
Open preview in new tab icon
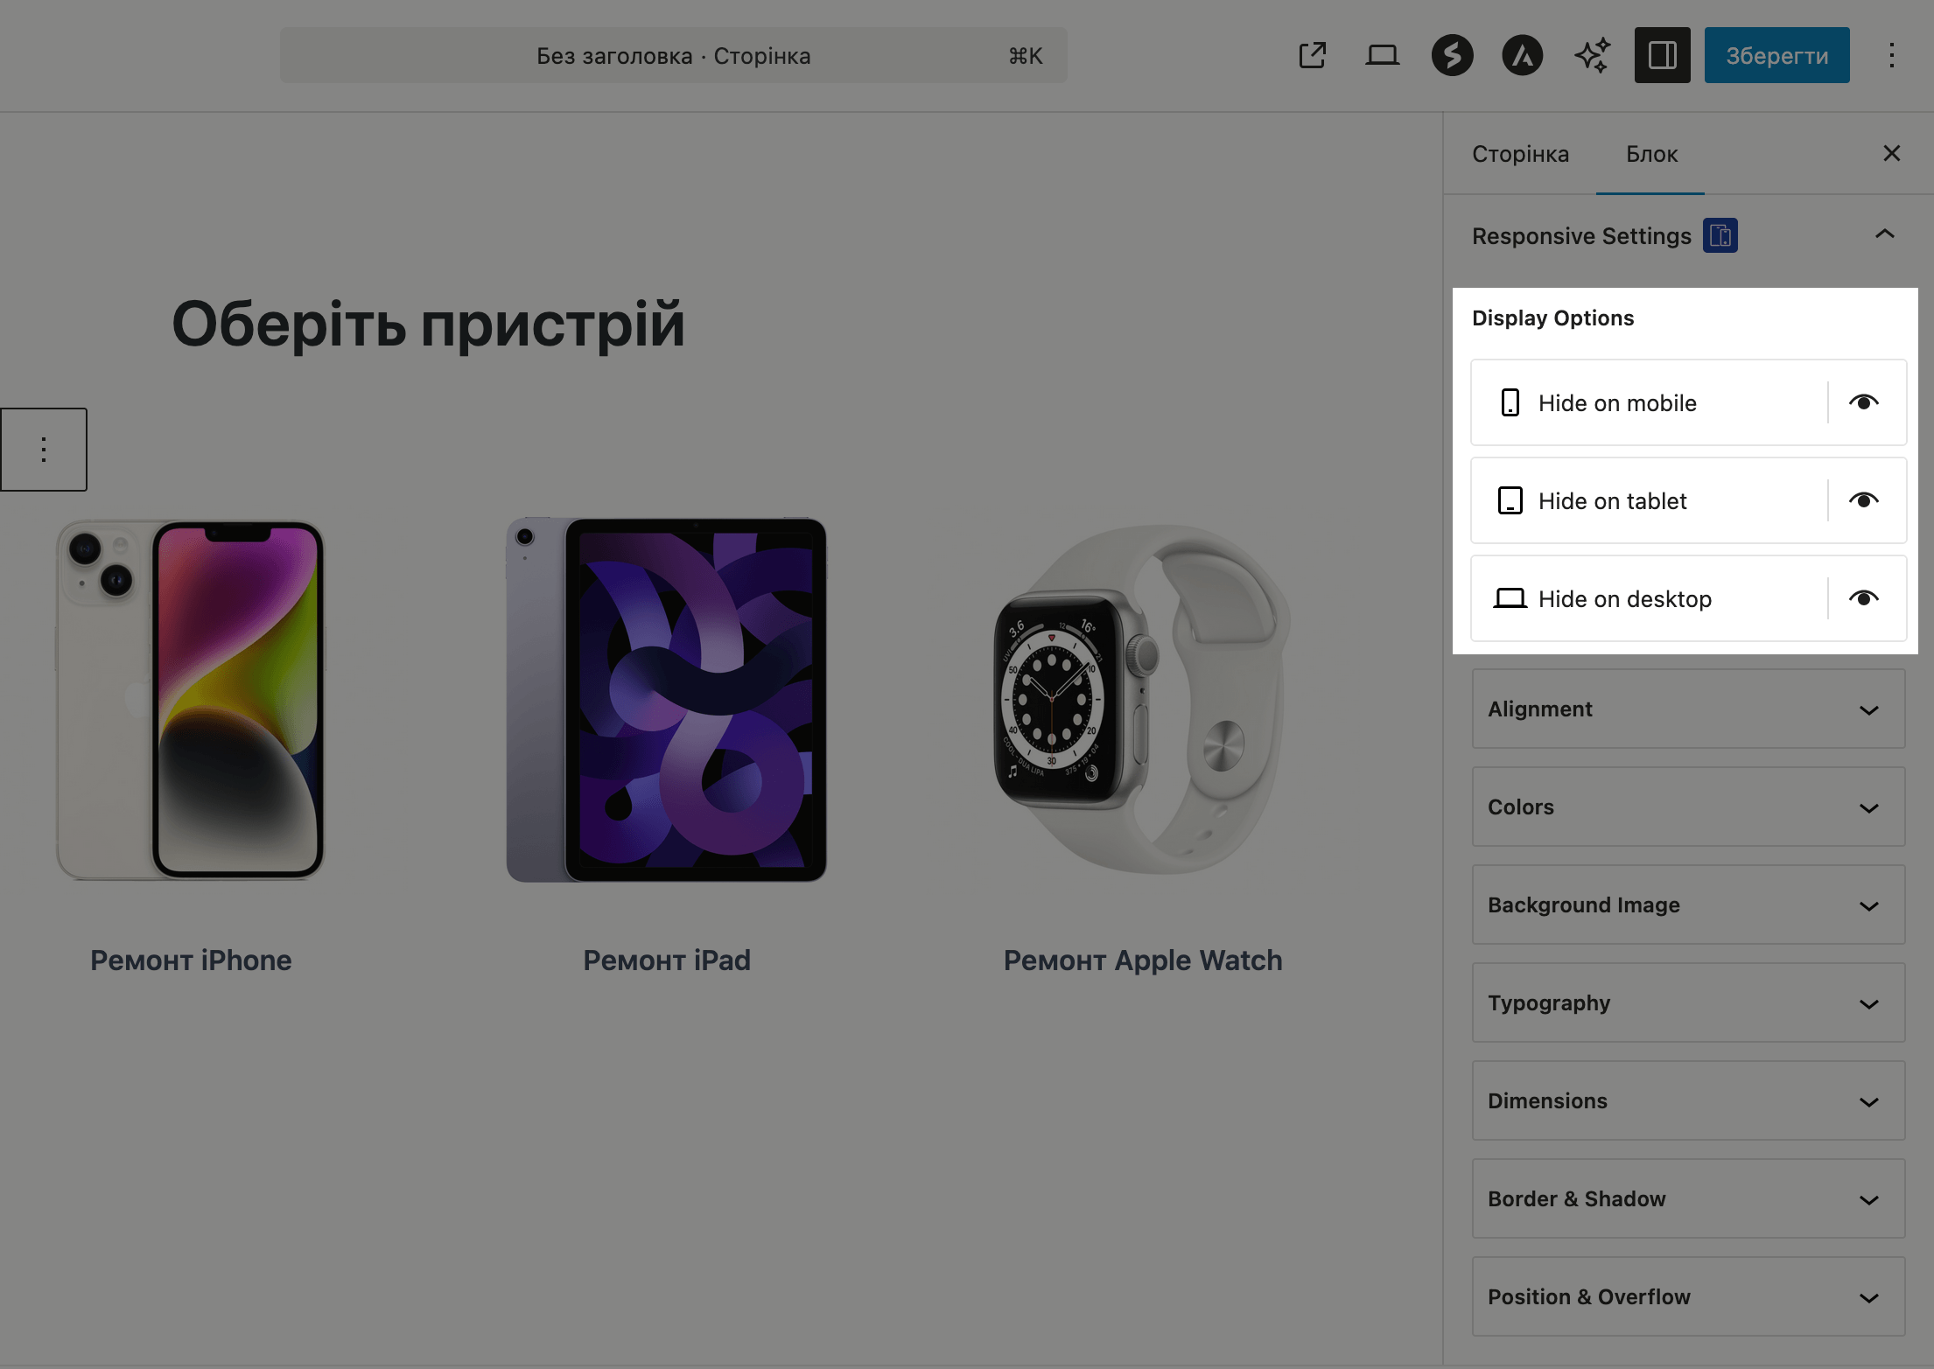[1312, 54]
